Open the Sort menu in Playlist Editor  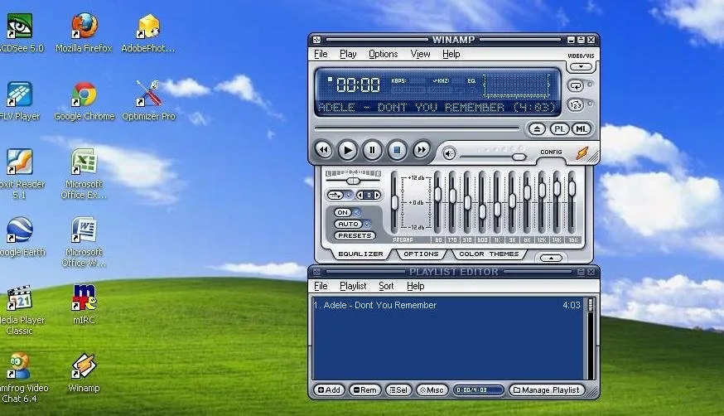(386, 286)
